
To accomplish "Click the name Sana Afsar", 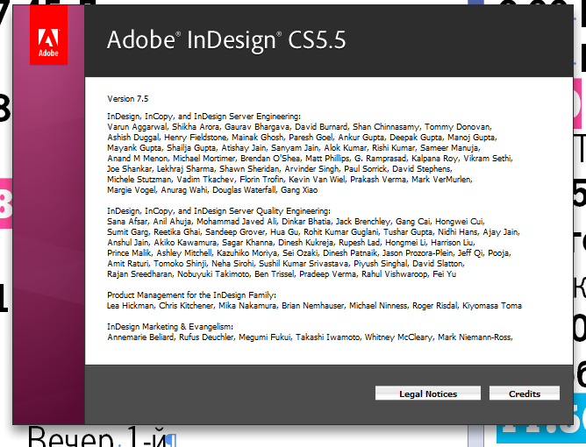I will (127, 222).
